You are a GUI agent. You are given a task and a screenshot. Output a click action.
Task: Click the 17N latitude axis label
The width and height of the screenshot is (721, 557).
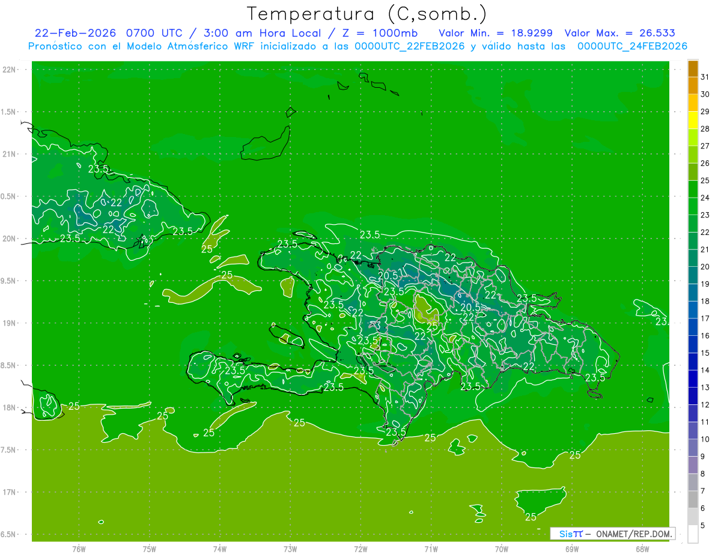(x=10, y=492)
